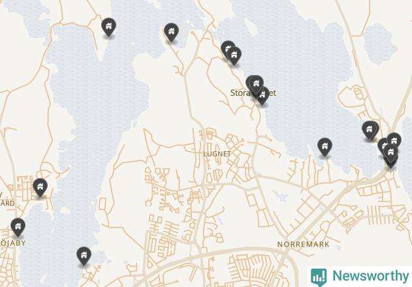412x287 pixels.
Task: Select the back house pin of the northern shoreline pair
Action: click(227, 47)
